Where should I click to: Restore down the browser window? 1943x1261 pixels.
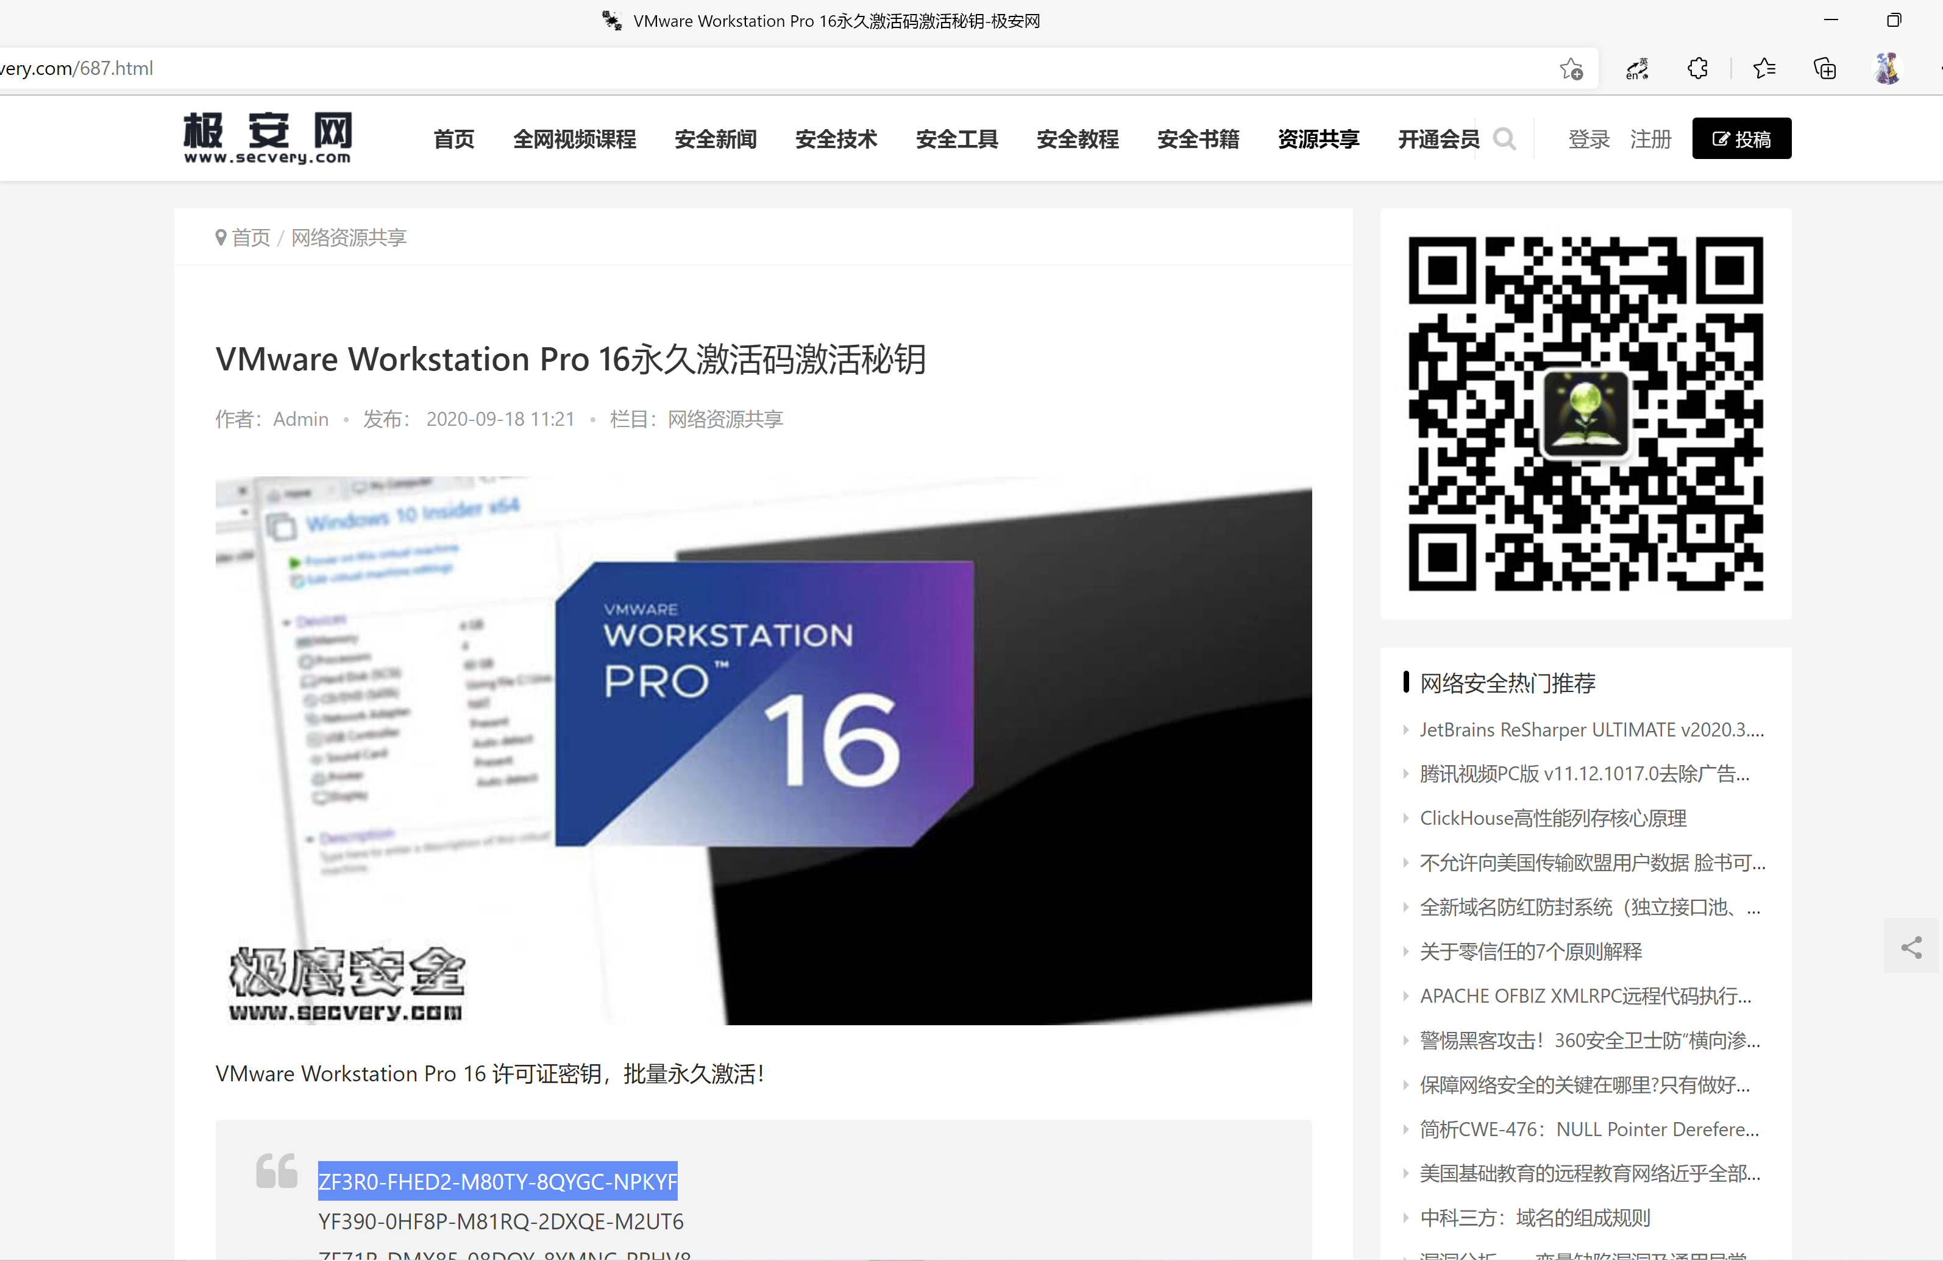coord(1894,20)
